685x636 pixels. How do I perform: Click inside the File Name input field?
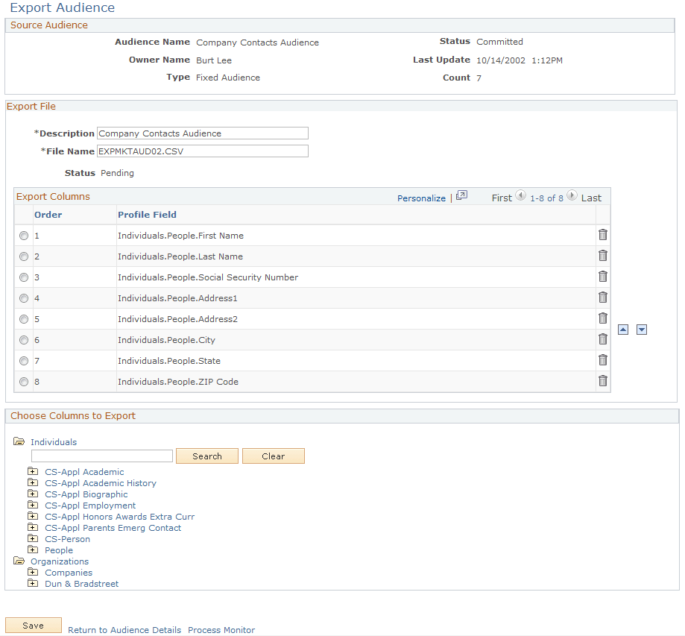[x=201, y=151]
